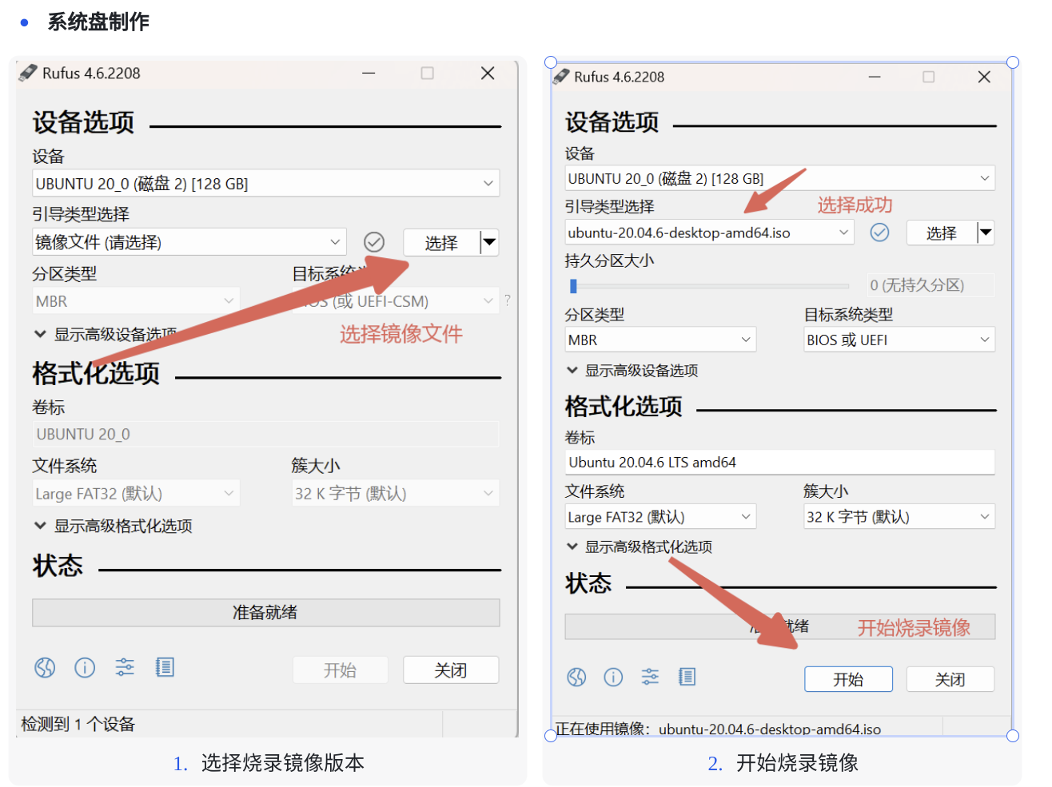Open settings sliders icon in right Rufus window
1052x787 pixels.
[650, 678]
